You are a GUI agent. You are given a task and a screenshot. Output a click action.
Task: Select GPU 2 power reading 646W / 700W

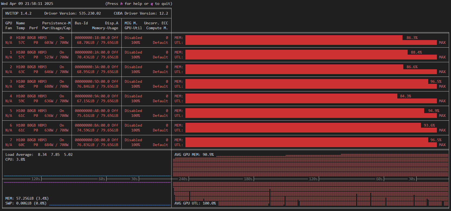(x=56, y=72)
